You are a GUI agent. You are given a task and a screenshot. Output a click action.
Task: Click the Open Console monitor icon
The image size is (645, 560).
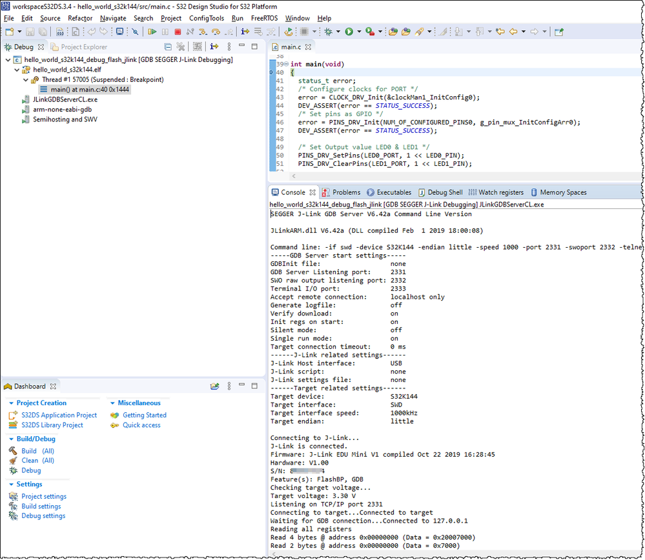point(119,32)
